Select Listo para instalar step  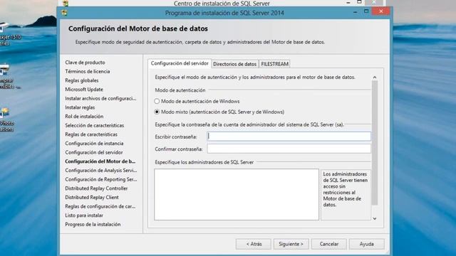(84, 215)
